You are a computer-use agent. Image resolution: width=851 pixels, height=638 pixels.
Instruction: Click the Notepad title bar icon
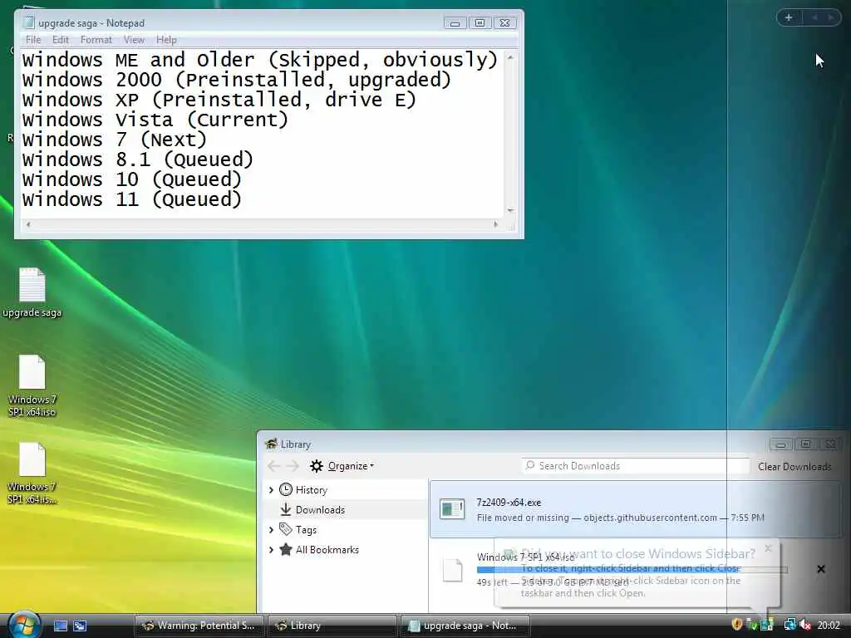[x=29, y=22]
